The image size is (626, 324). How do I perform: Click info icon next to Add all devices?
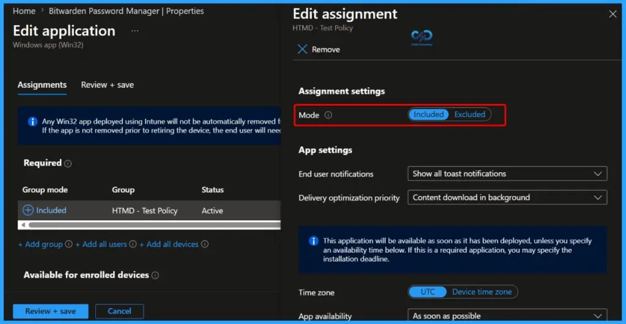(x=205, y=244)
